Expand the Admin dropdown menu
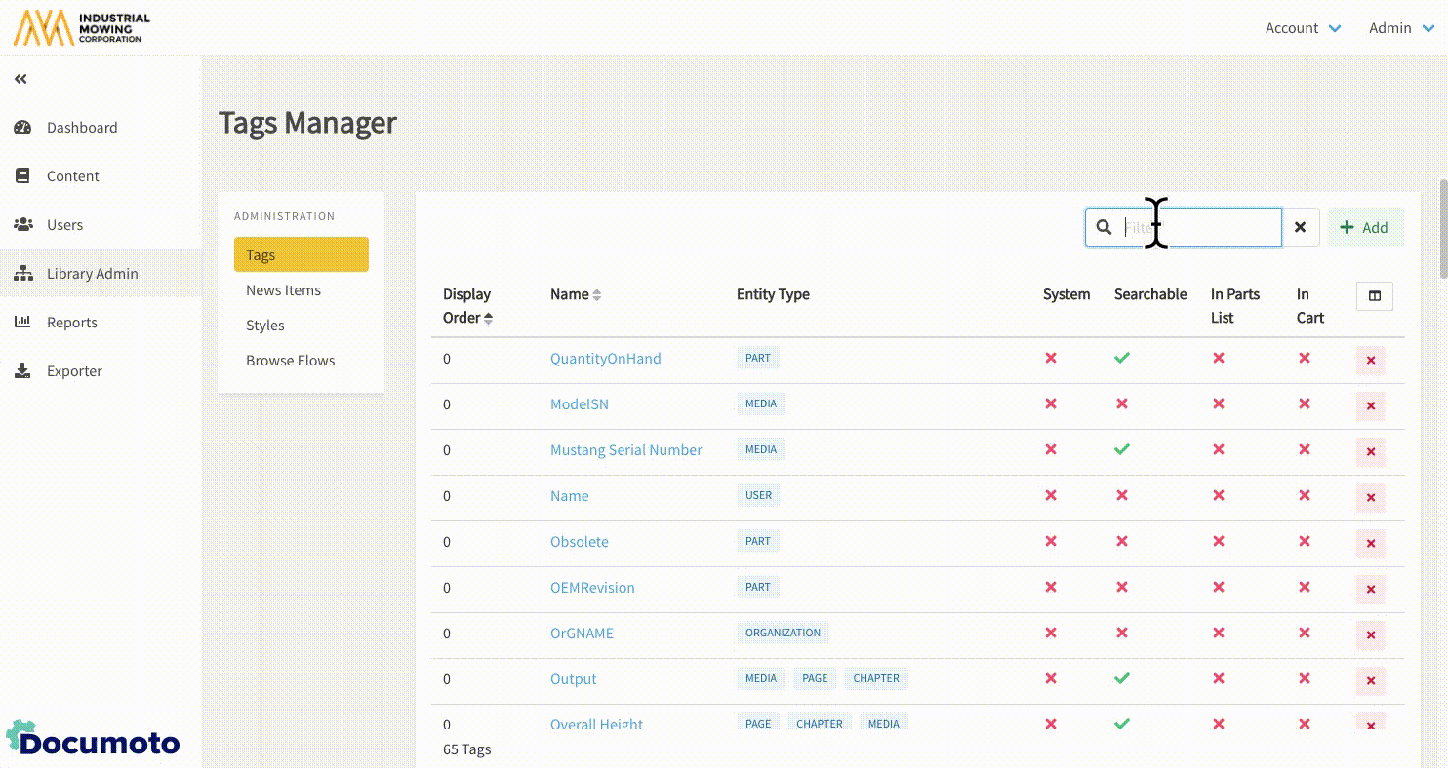 click(x=1401, y=28)
